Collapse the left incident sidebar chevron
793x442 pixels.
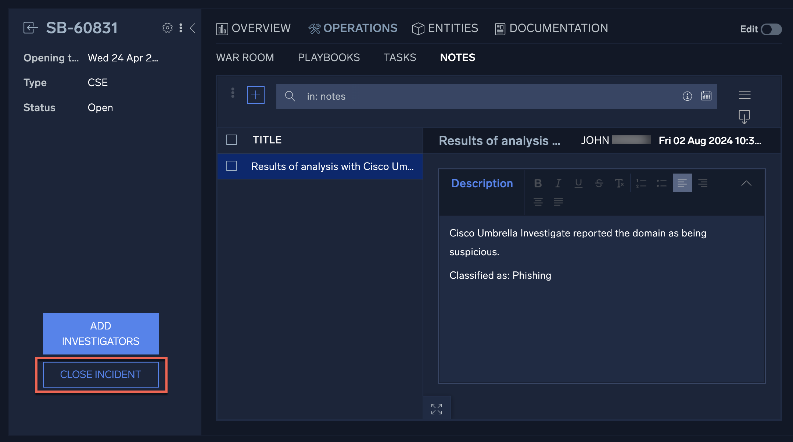pos(193,28)
